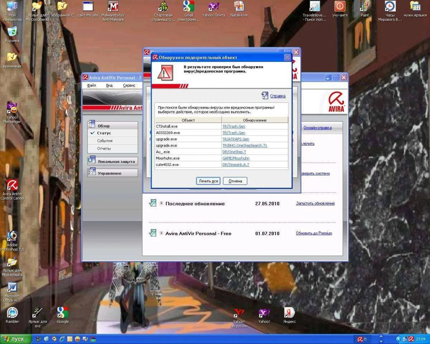Screen dimensions: 430x344
Task: Click status check icon next to Последнее обновление
Action: click(x=153, y=203)
